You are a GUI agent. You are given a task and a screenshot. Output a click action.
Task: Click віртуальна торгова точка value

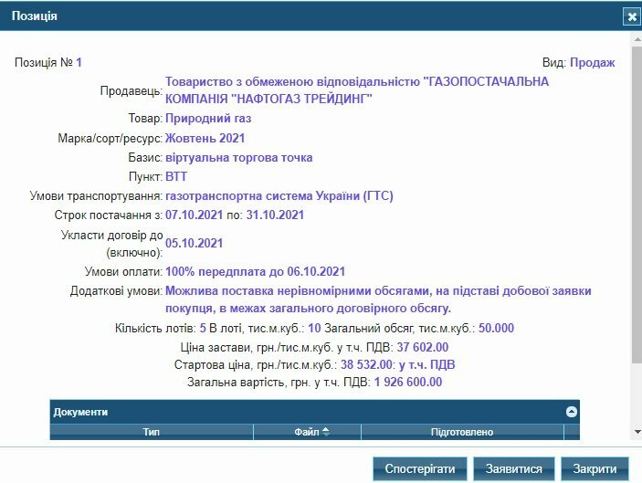click(238, 158)
